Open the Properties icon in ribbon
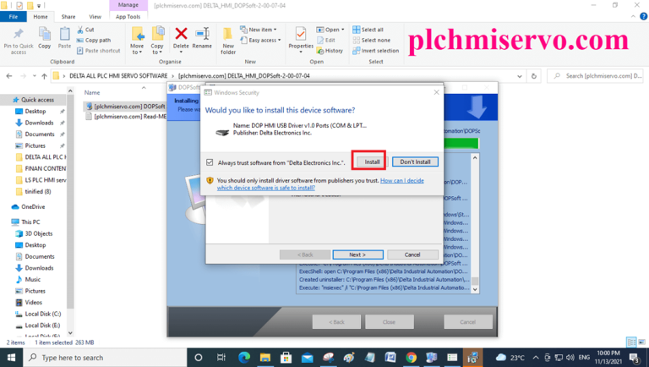 coord(301,34)
